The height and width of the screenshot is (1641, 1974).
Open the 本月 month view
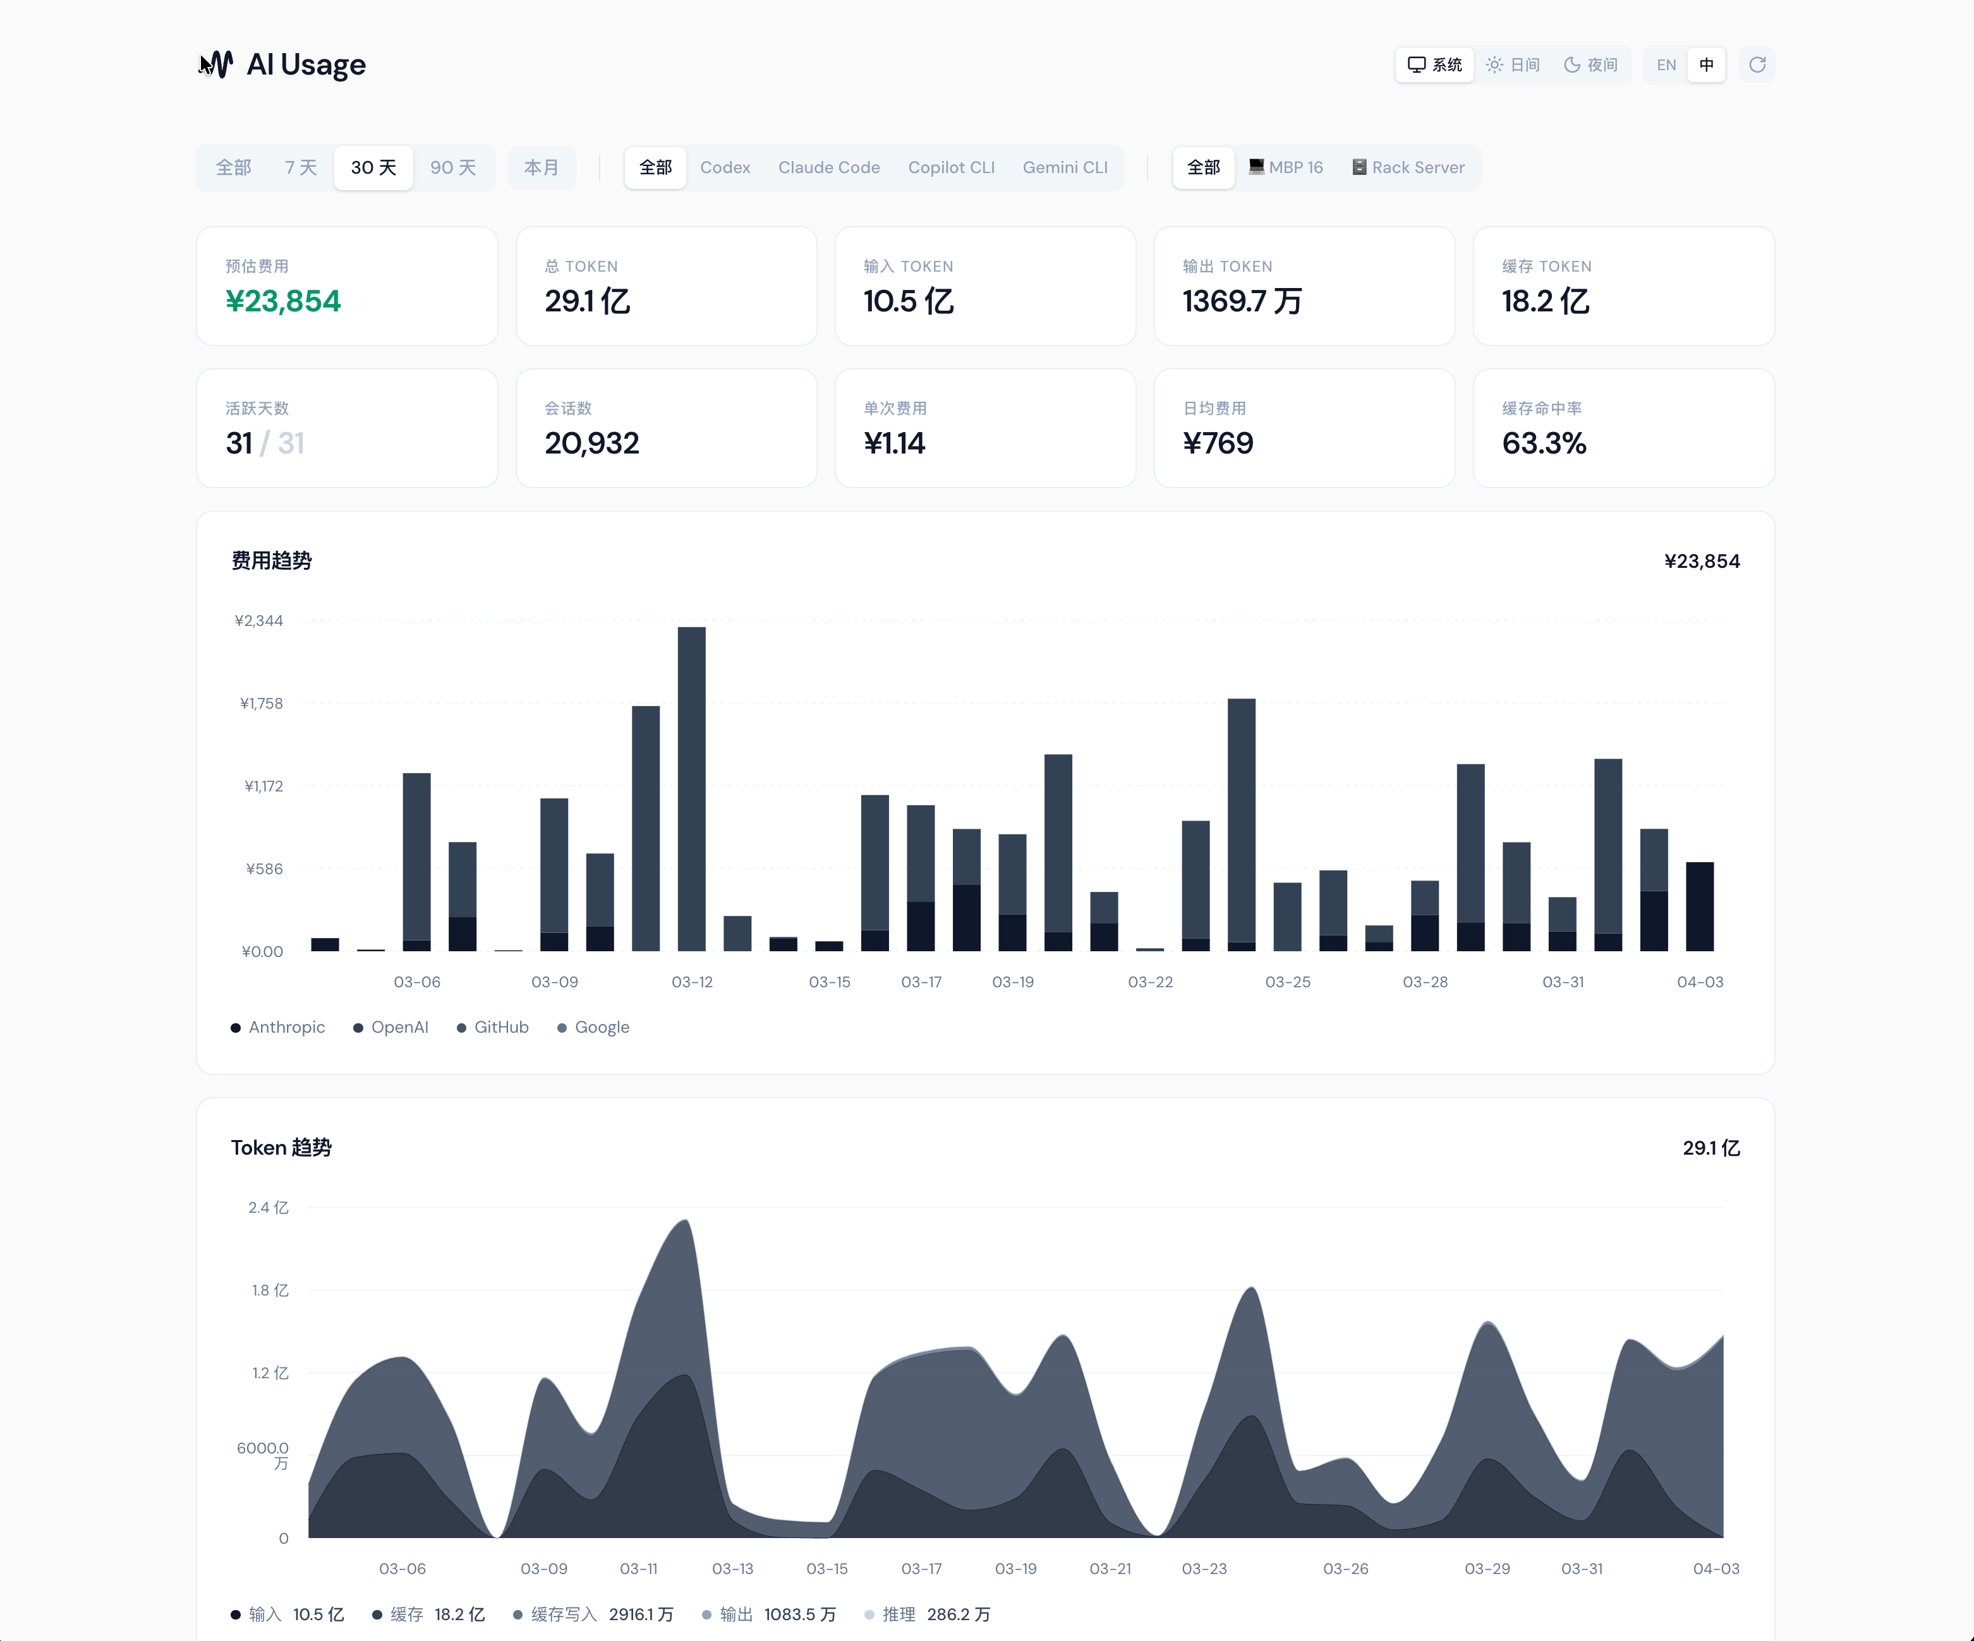coord(542,167)
